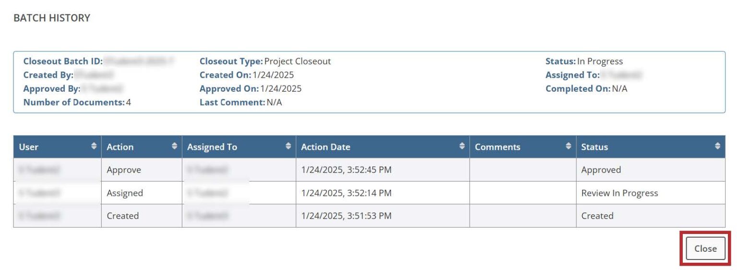Click the Action Date column header

[325, 147]
